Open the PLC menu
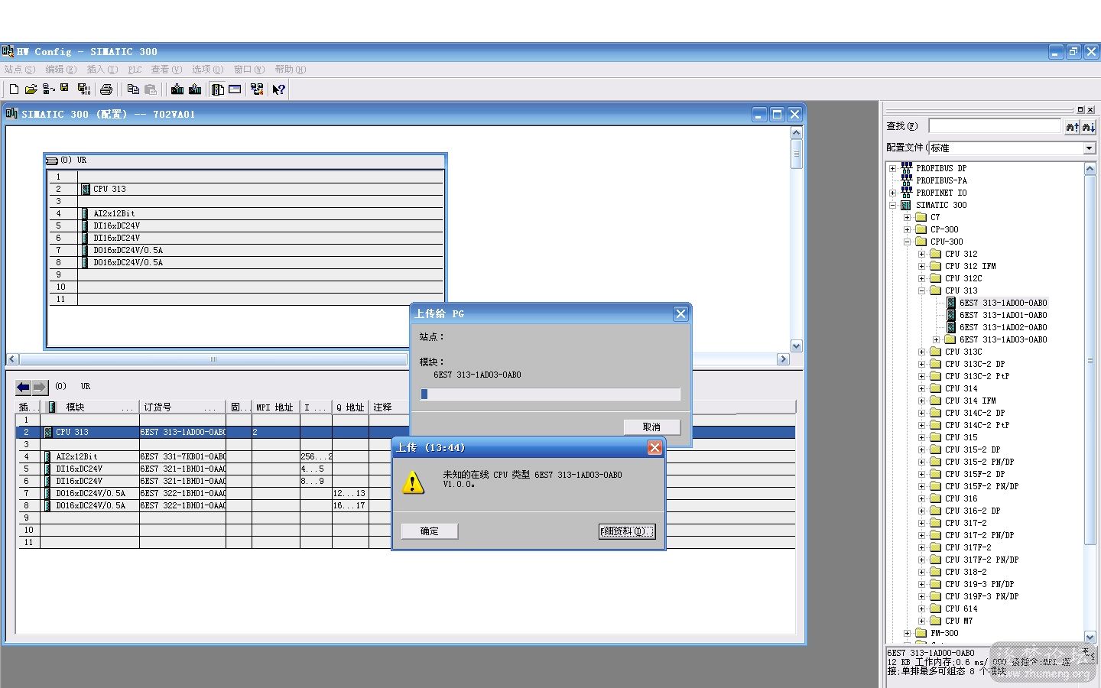The width and height of the screenshot is (1101, 688). click(135, 70)
